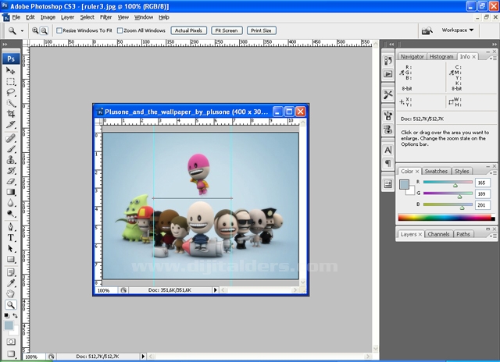Open the Styles tab
This screenshot has height=362, width=500.
tap(462, 171)
